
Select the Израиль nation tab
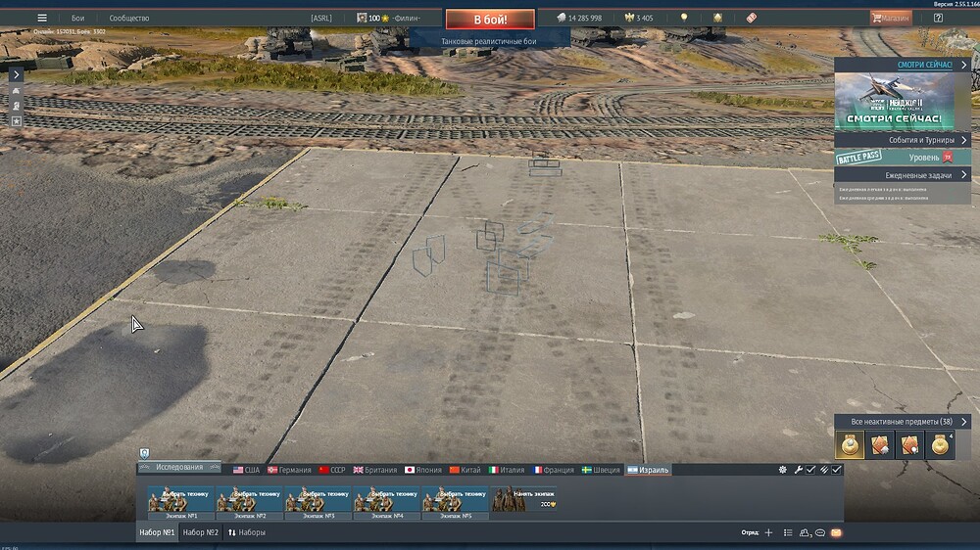(648, 470)
